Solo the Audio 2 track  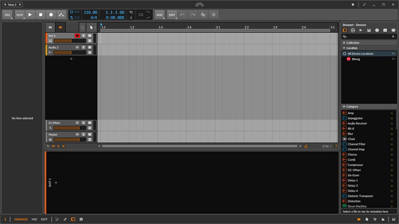coord(84,47)
